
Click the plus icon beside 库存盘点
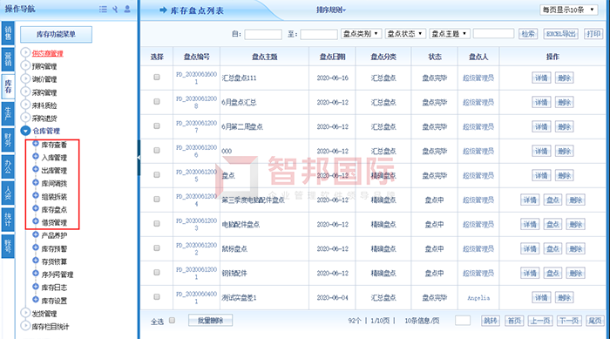(x=36, y=208)
